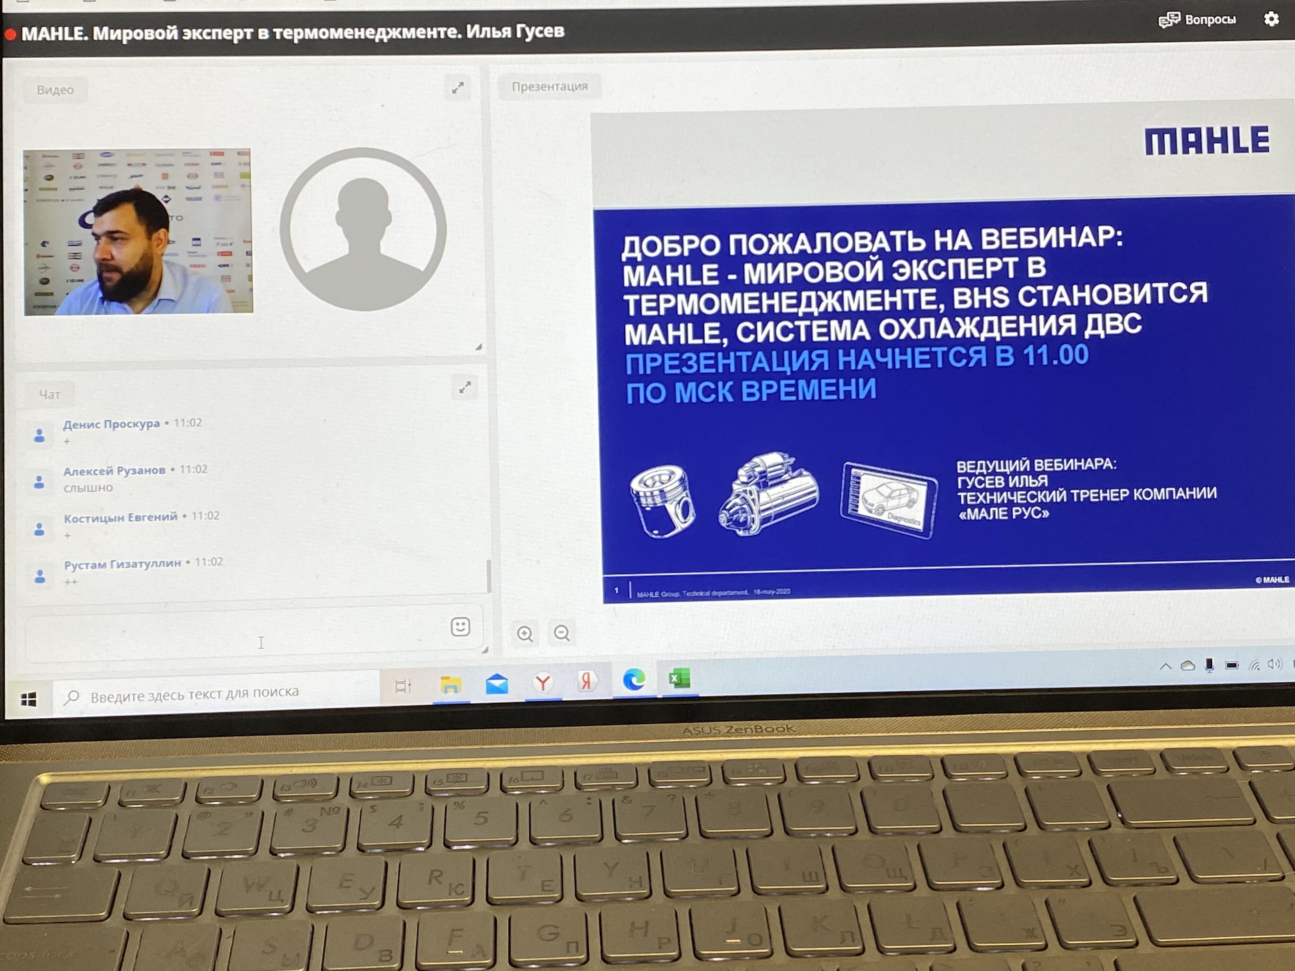Click the MAHLE logo on the slide
Viewport: 1295px width, 971px height.
click(x=1207, y=141)
